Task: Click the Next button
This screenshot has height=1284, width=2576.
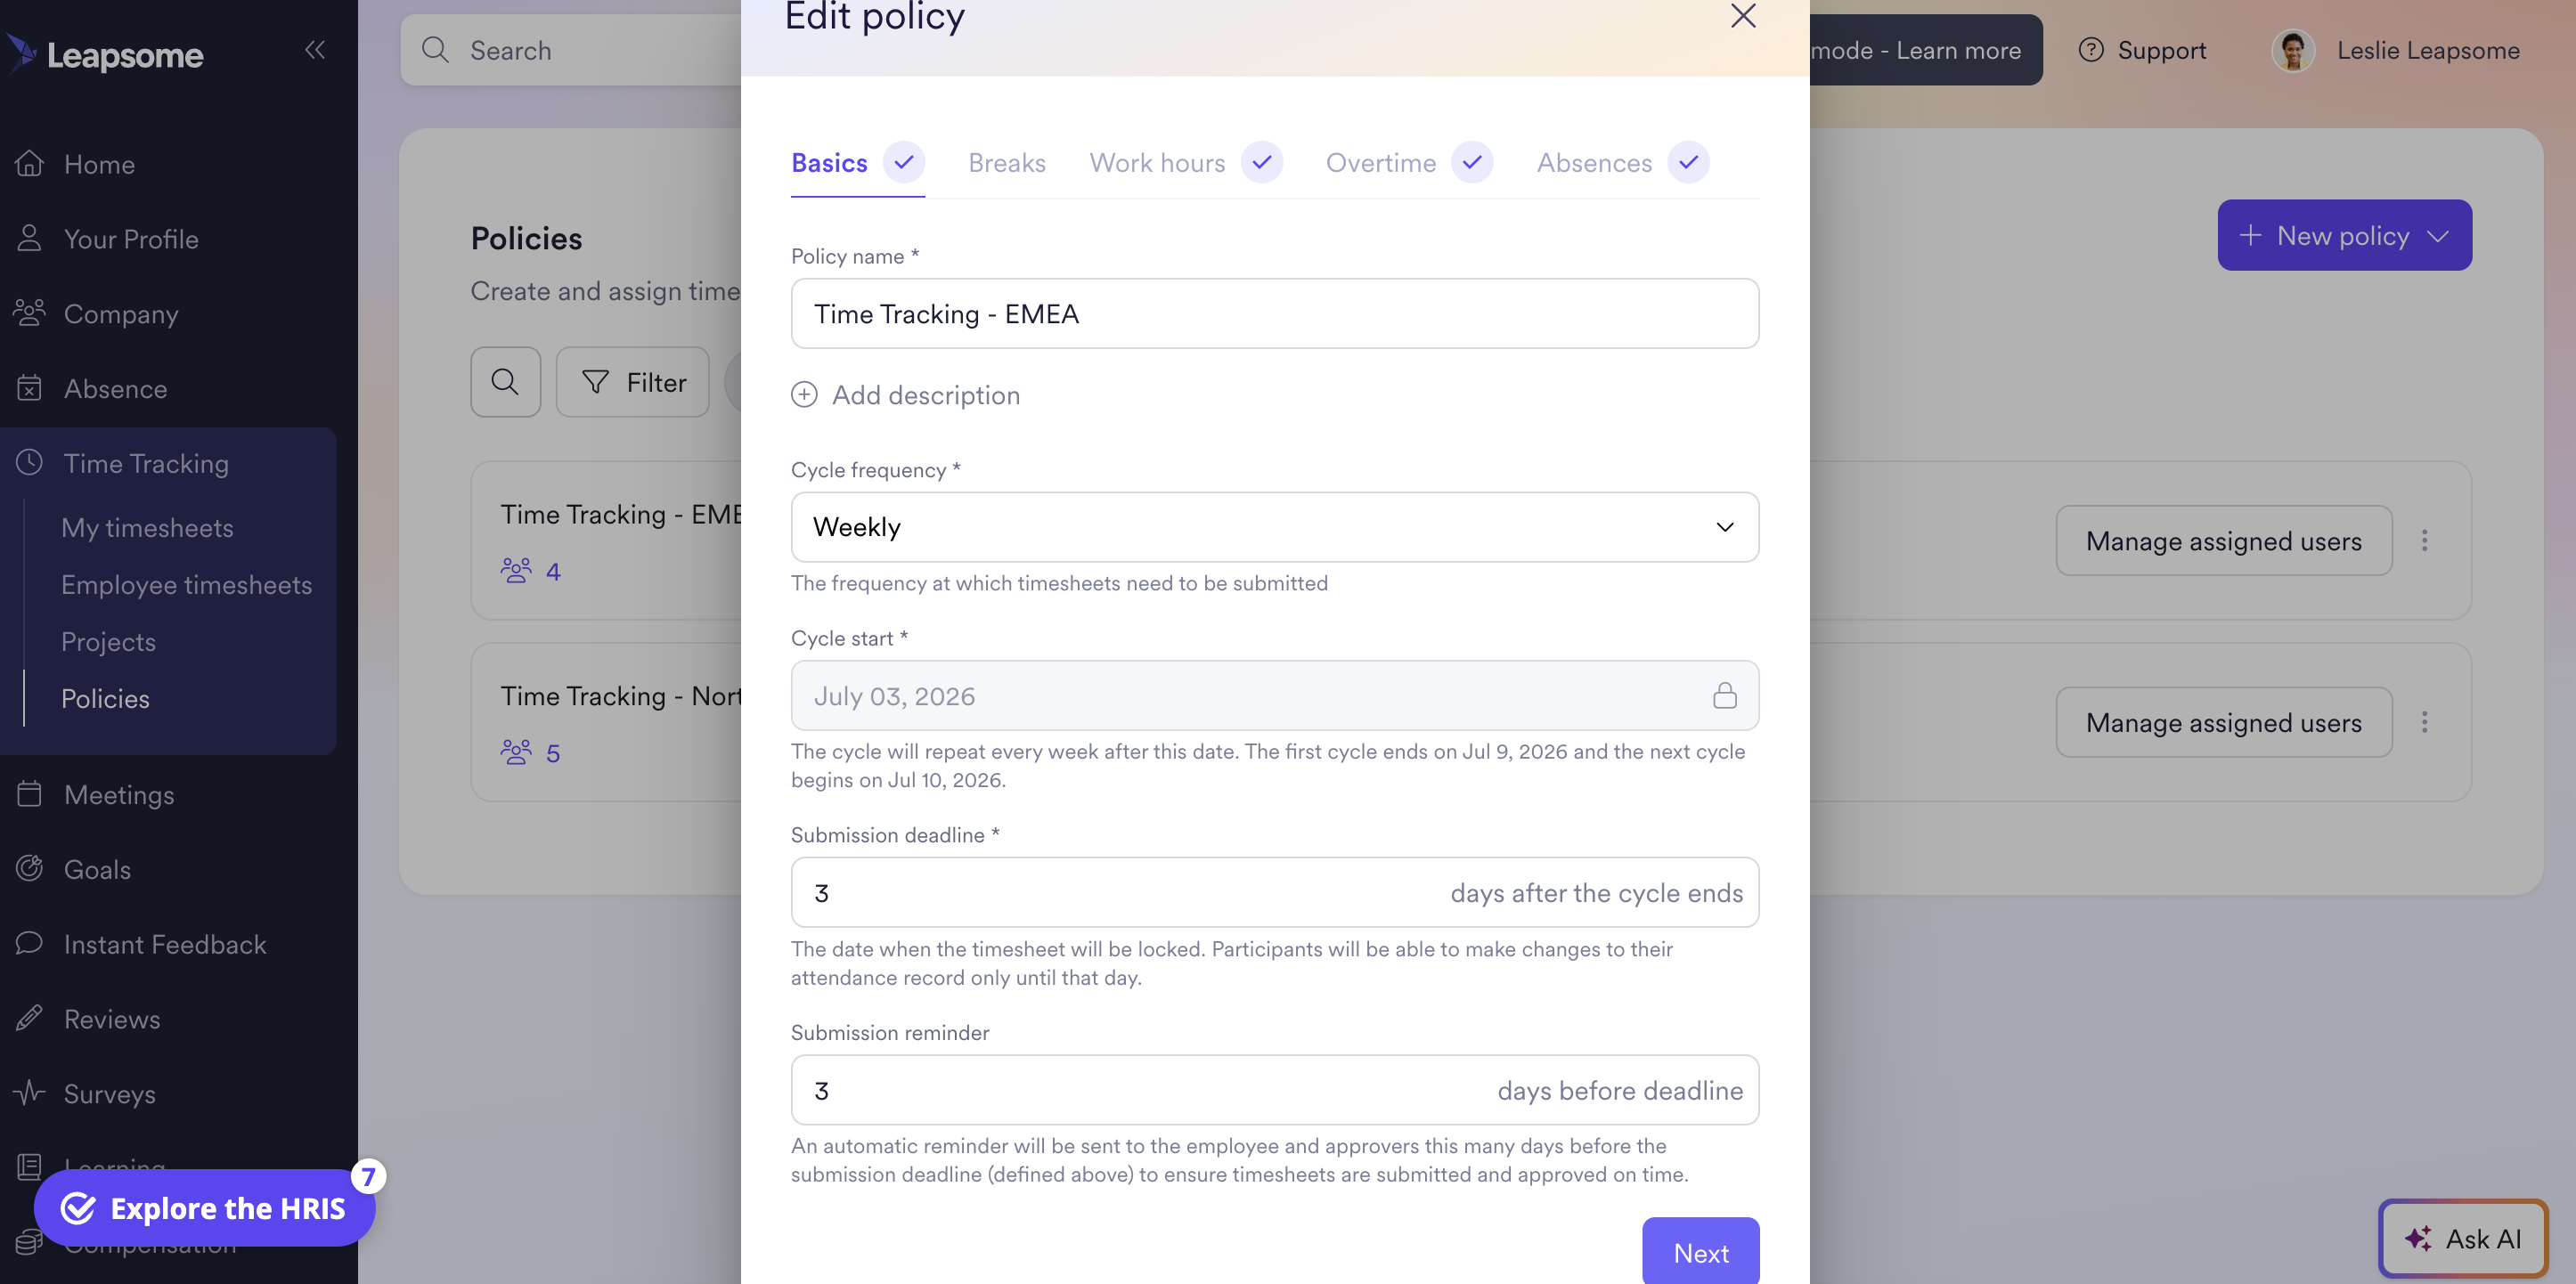Action: [x=1700, y=1252]
